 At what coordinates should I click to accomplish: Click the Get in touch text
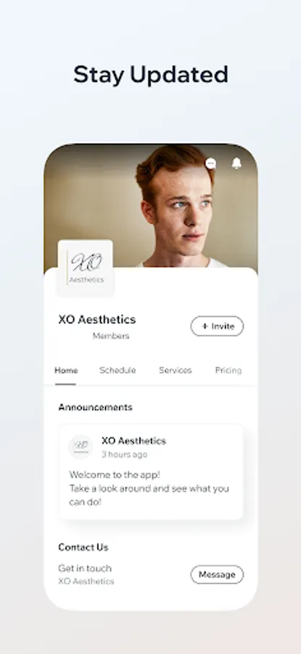point(85,568)
